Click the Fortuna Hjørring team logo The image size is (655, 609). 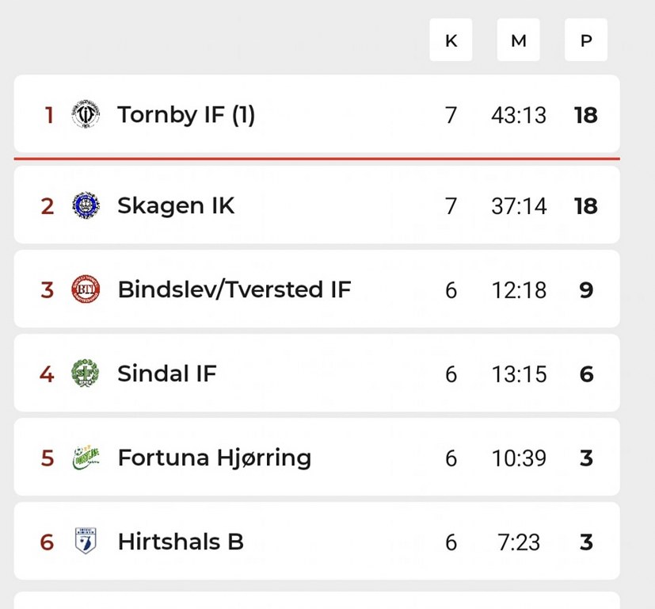pos(85,458)
